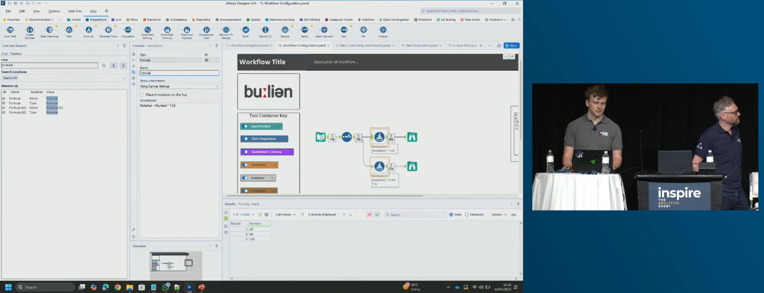Open the Options menu
This screenshot has height=293, width=764.
[54, 11]
